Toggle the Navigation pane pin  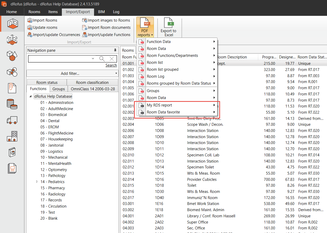(115, 50)
